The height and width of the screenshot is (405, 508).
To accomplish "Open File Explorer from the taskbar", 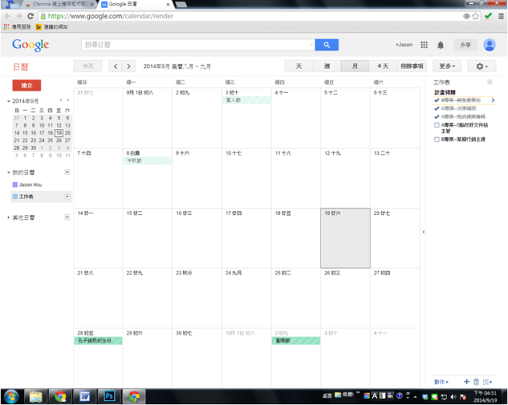I will [x=36, y=396].
